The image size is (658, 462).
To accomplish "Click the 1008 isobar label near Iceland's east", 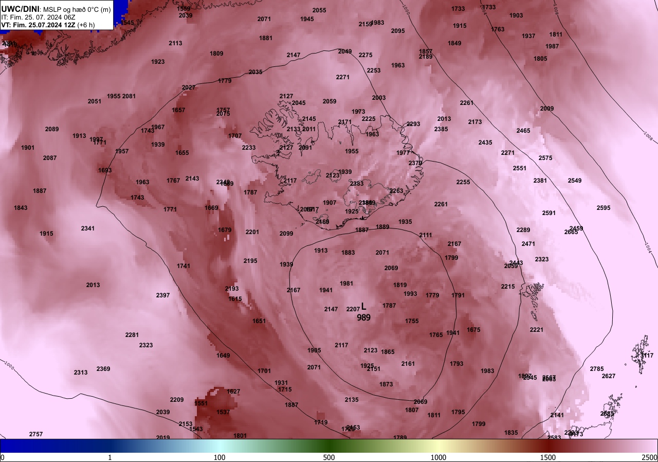I will (649, 135).
